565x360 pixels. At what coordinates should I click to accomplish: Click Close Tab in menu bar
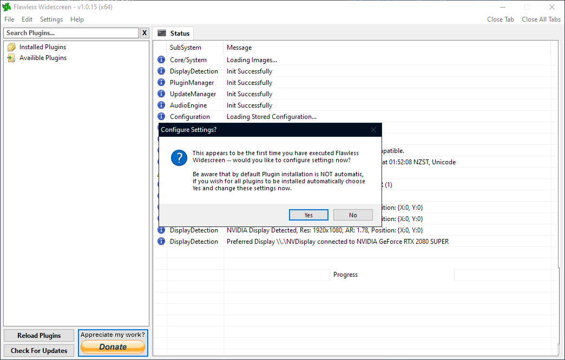click(501, 19)
